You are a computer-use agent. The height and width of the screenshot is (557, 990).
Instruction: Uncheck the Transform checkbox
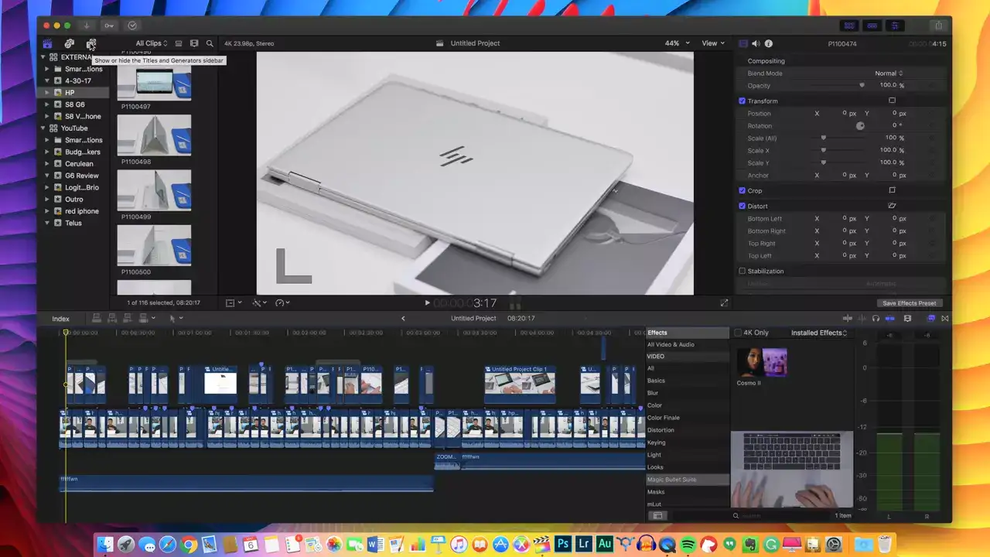[742, 101]
